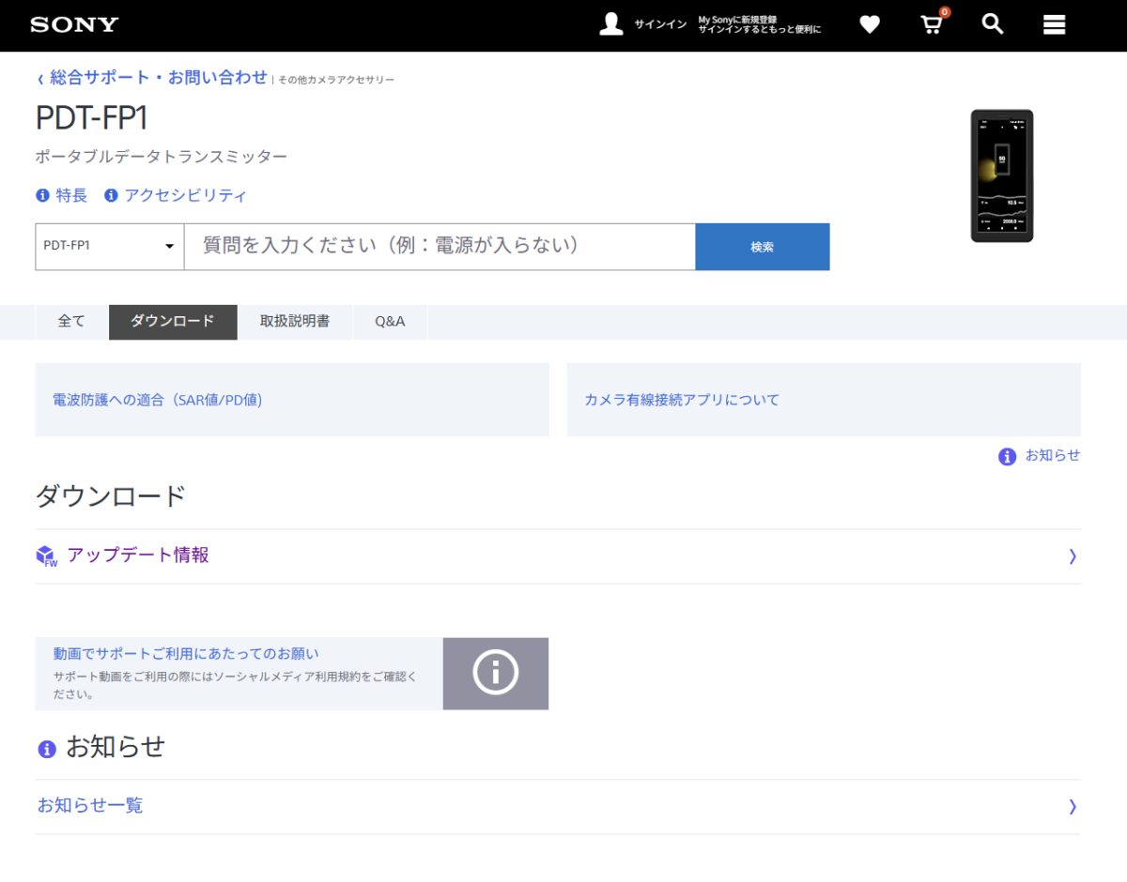Select the ダウンロード tab
This screenshot has height=882, width=1127.
(x=173, y=321)
